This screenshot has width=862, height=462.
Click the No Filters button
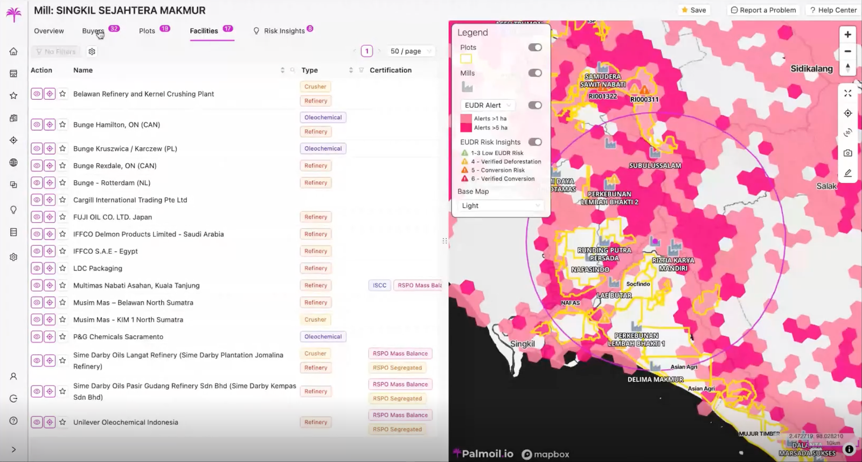click(56, 52)
